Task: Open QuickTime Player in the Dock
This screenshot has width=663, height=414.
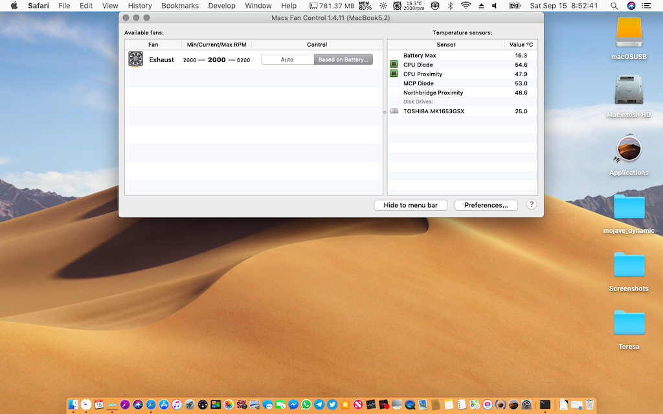Action: coord(410,404)
